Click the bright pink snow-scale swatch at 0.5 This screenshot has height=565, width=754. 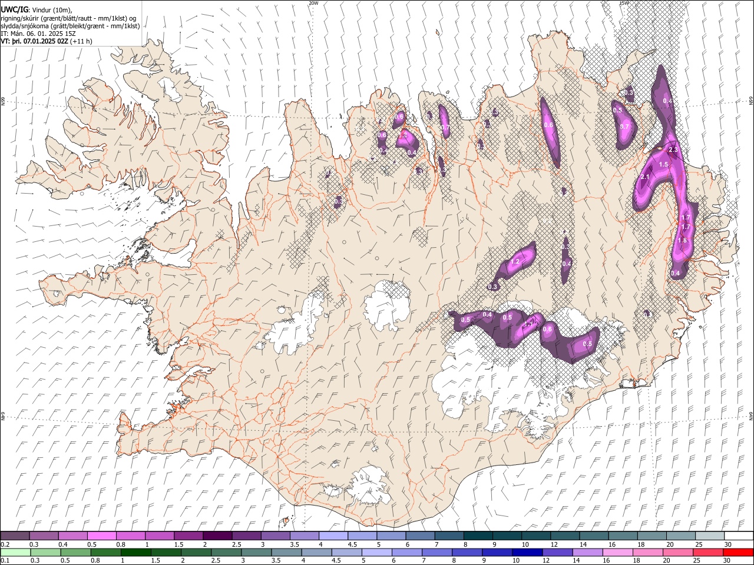(x=102, y=536)
